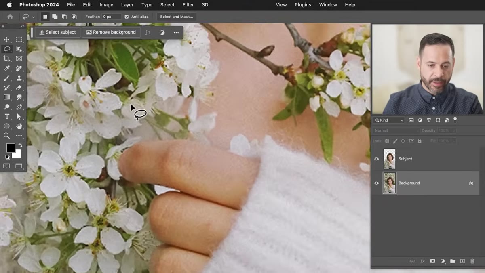Toggle Quick Mask mode
Viewport: 485px width, 273px height.
pos(7,166)
